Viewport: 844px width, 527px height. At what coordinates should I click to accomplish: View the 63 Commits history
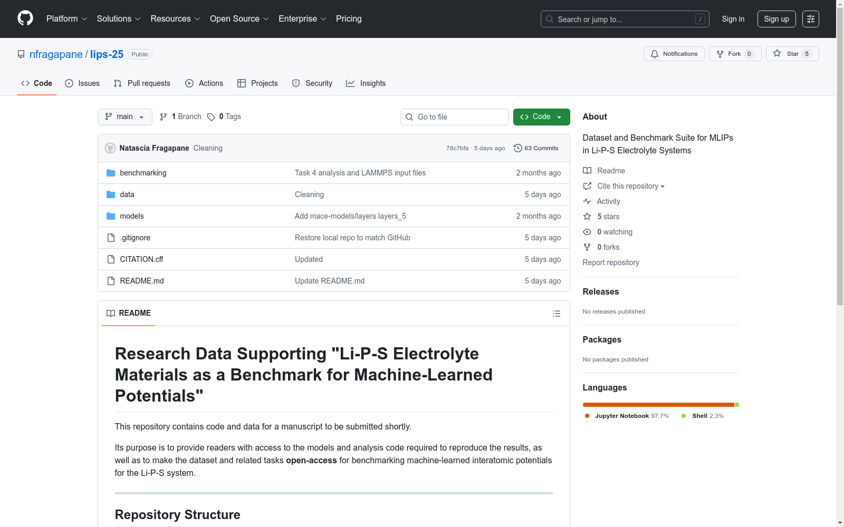point(536,148)
